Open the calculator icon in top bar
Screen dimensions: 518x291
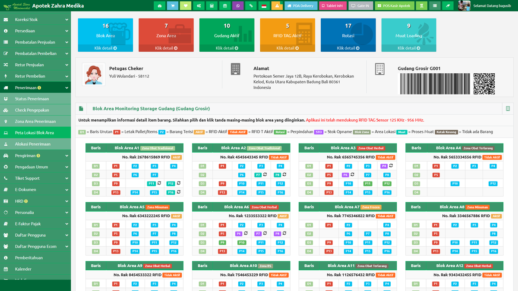212,6
